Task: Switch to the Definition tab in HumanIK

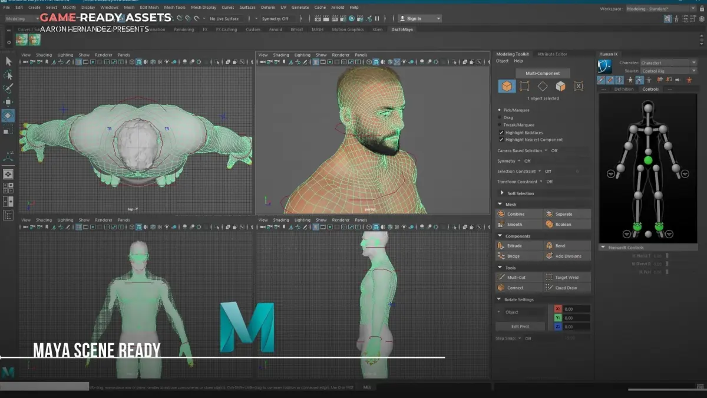Action: 624,89
